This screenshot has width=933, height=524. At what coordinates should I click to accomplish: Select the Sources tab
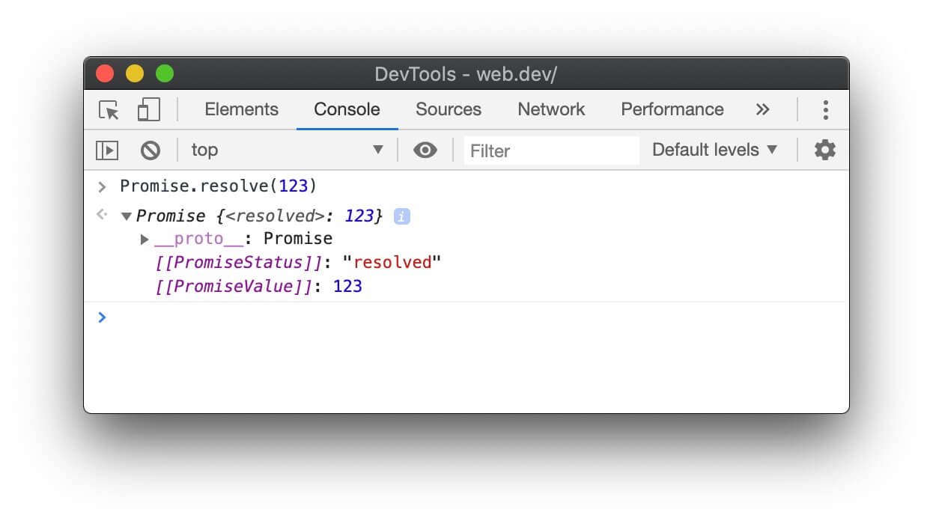[x=448, y=109]
